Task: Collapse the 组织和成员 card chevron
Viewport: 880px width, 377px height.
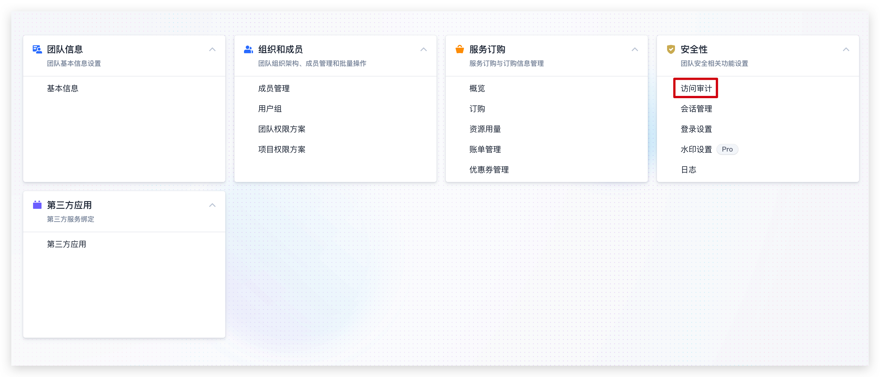Action: point(424,49)
